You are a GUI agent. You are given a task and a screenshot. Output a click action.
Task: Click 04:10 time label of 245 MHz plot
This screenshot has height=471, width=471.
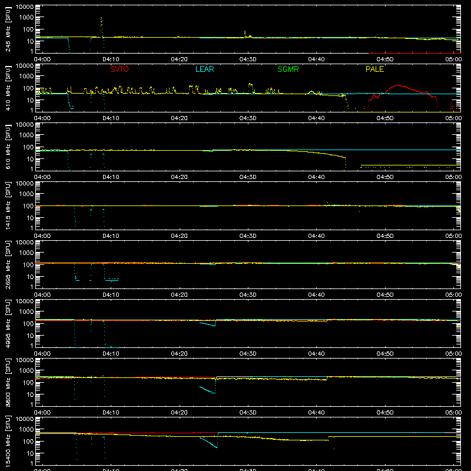[x=111, y=59]
